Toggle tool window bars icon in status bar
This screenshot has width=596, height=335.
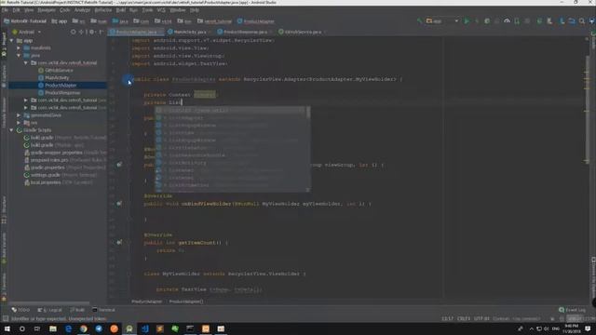coord(5,318)
